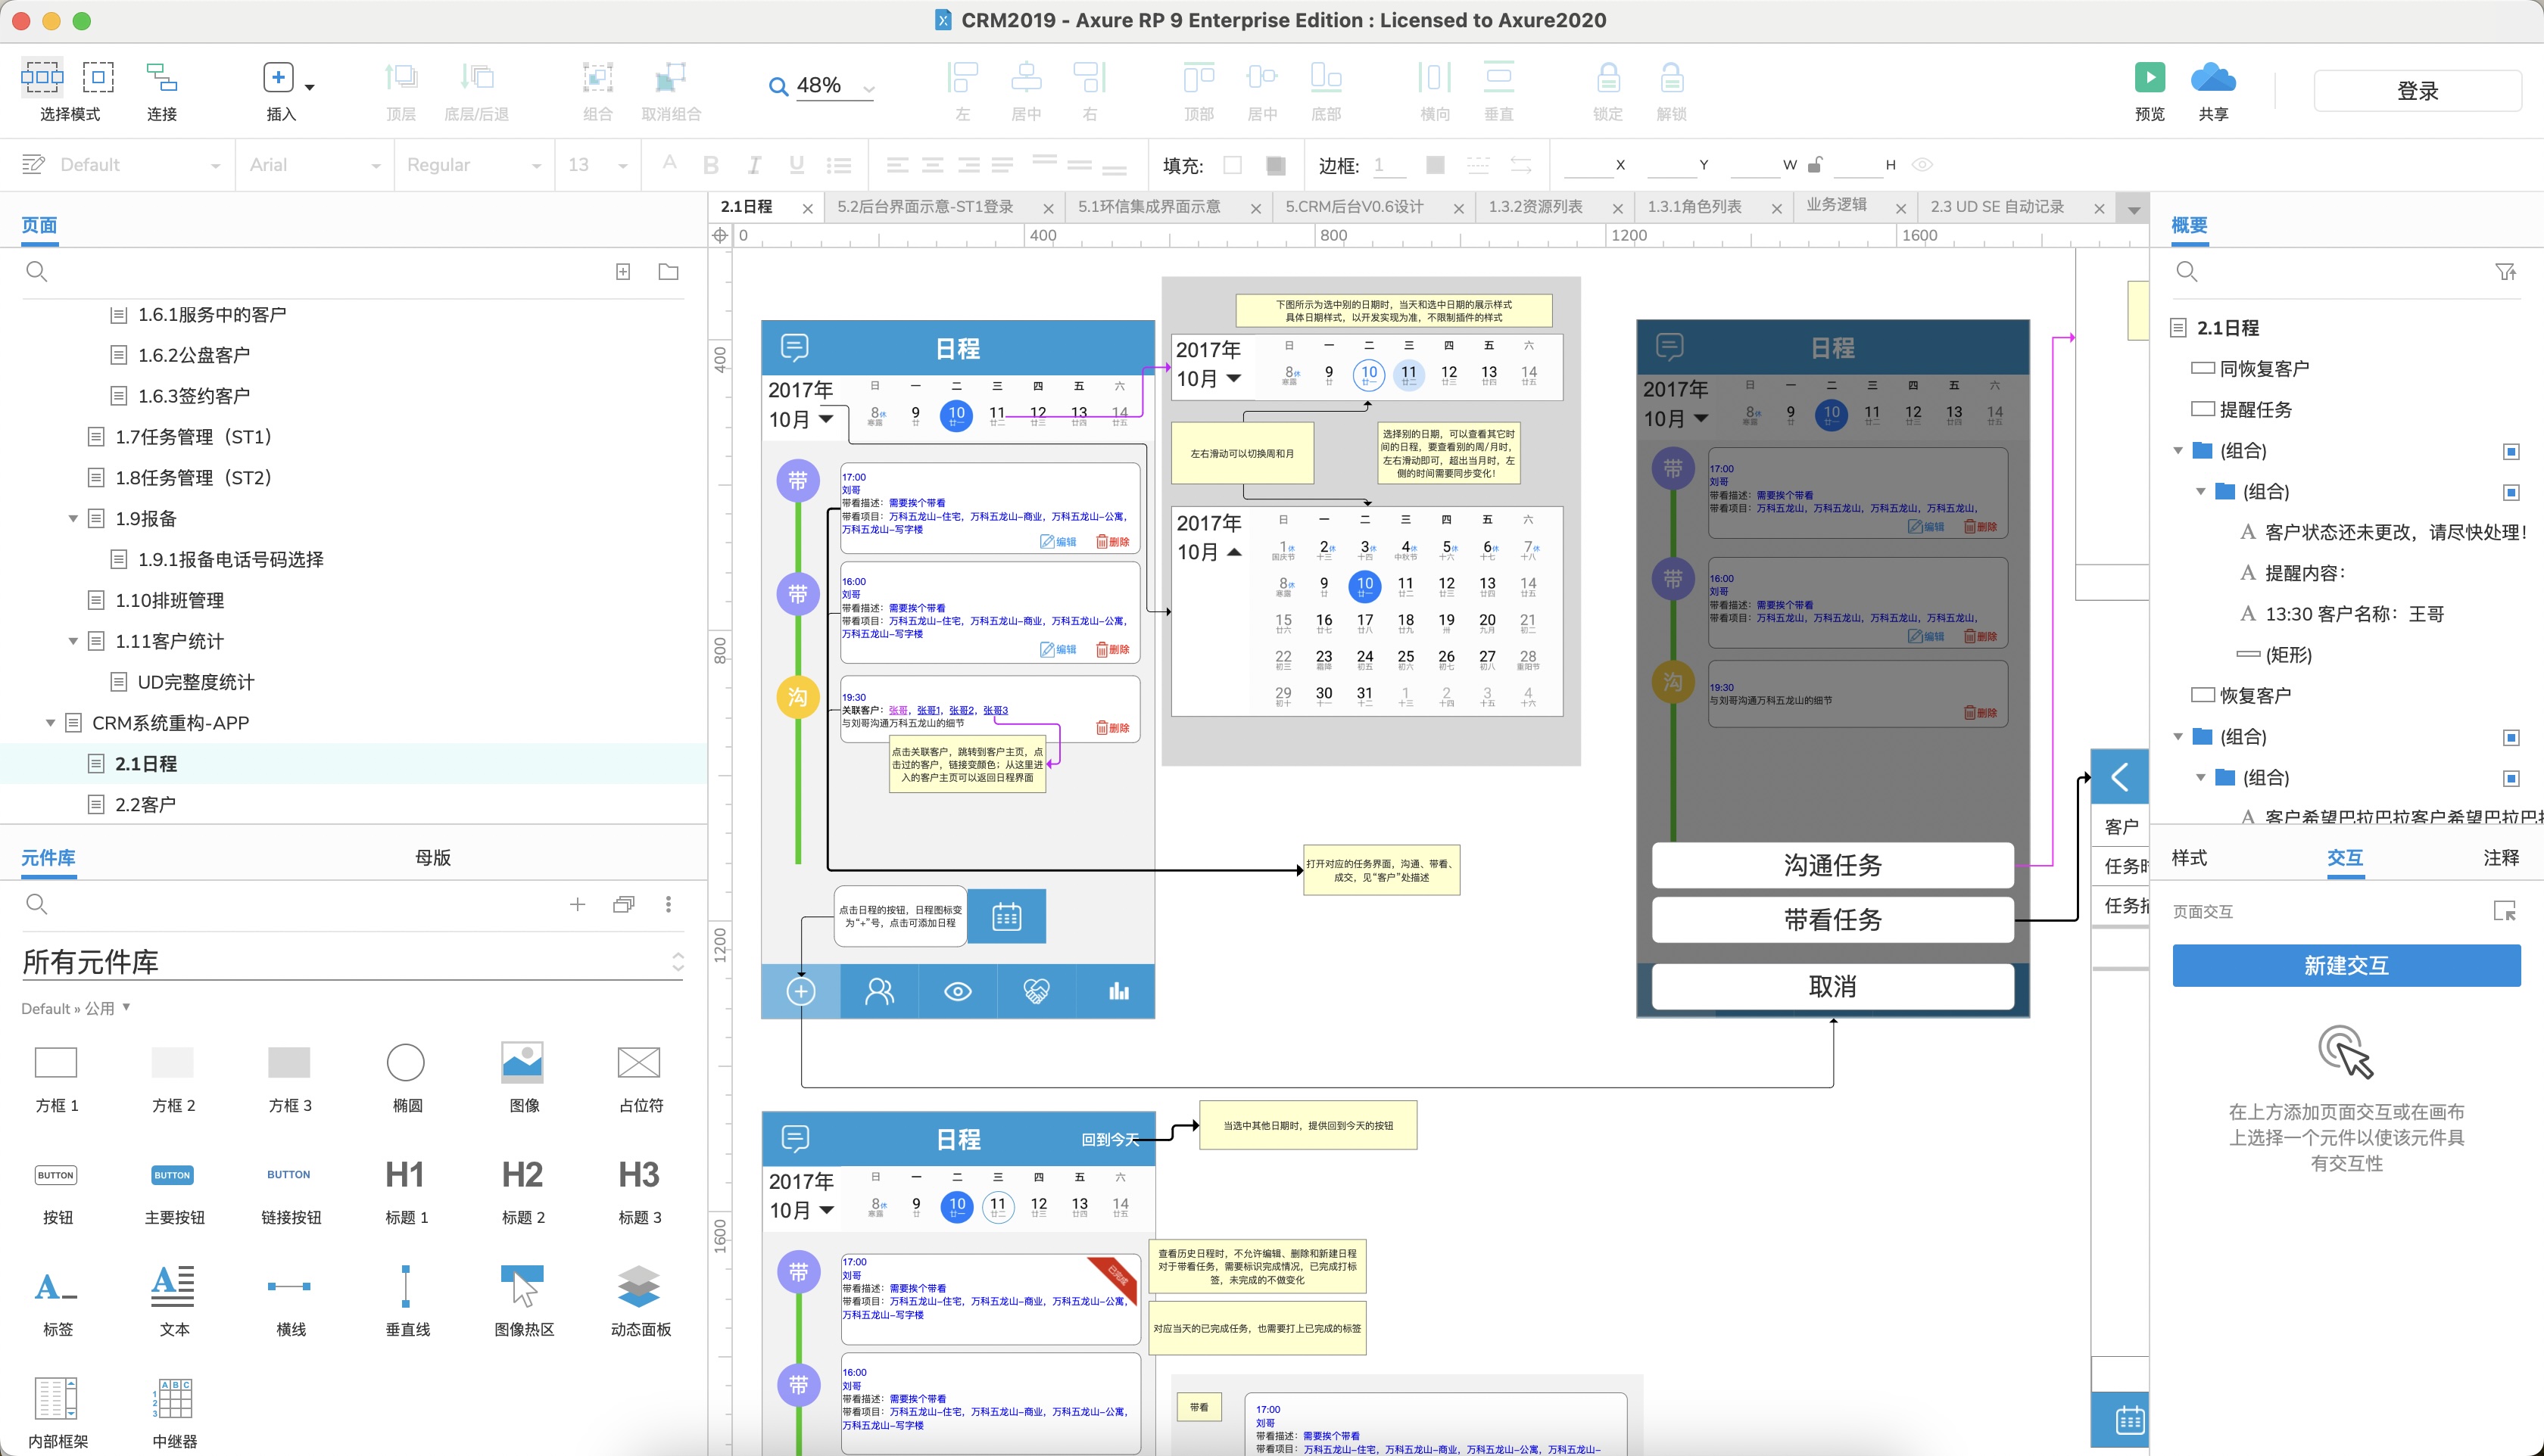Click the 锁定 lock icon
This screenshot has height=1456, width=2544.
[1607, 77]
